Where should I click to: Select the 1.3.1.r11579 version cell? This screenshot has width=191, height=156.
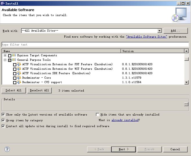click(x=132, y=78)
